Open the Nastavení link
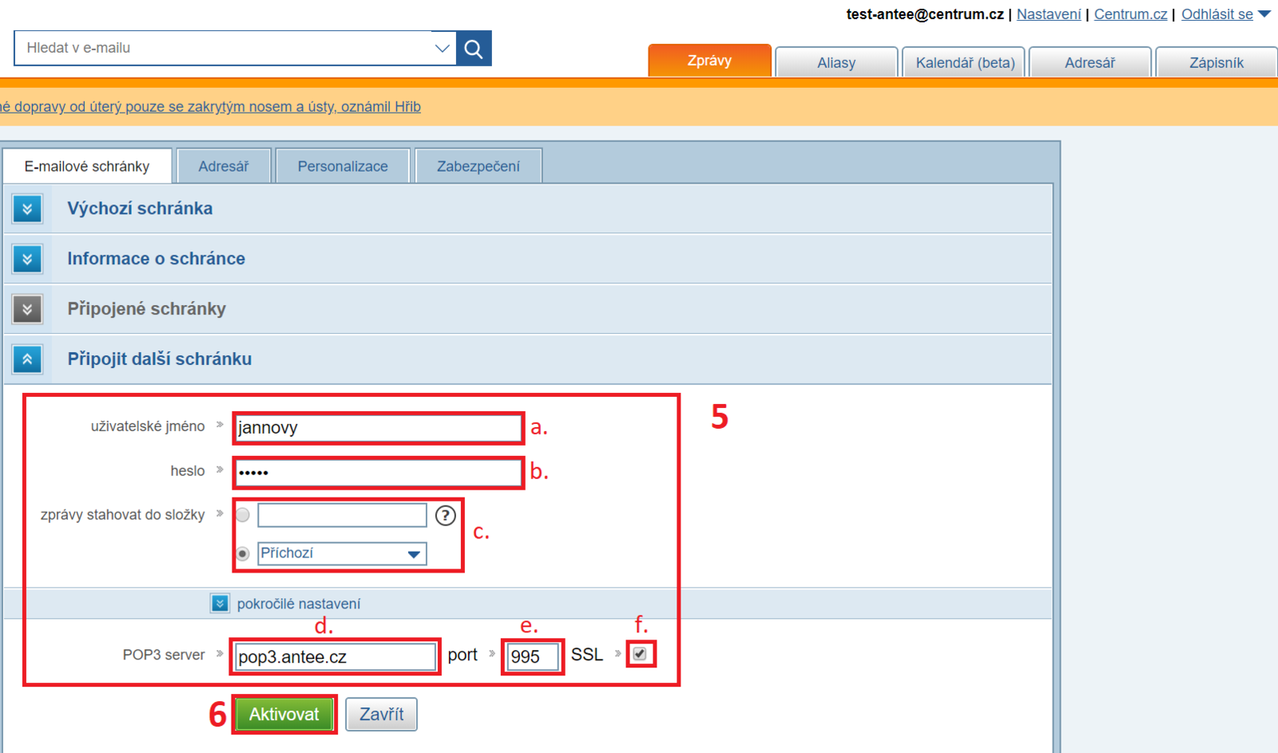This screenshot has height=753, width=1278. (x=1048, y=14)
